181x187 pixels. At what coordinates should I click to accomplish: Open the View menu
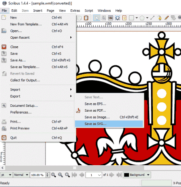pyautogui.click(x=62, y=10)
